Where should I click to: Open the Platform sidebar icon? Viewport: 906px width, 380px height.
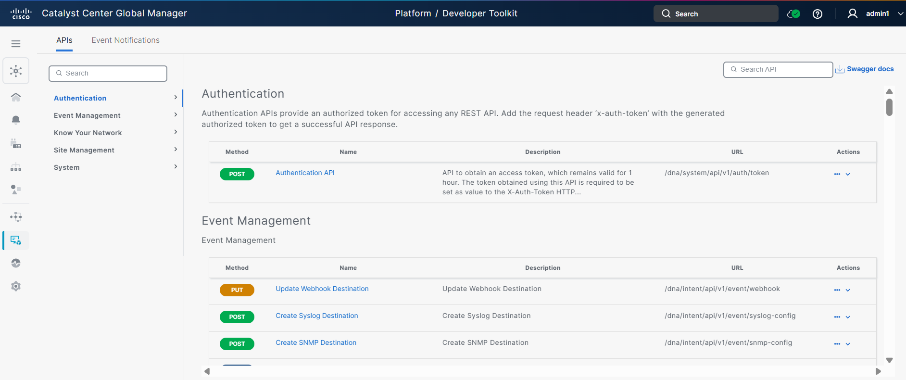coord(16,240)
